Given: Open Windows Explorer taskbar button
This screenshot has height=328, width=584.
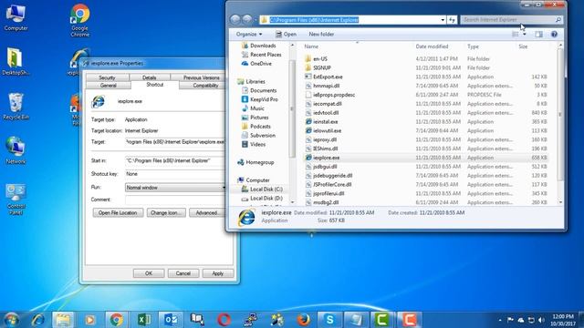Looking at the screenshot, I should 63,320.
